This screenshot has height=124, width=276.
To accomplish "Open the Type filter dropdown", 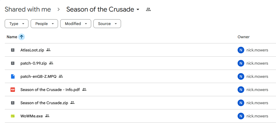I will (x=17, y=24).
